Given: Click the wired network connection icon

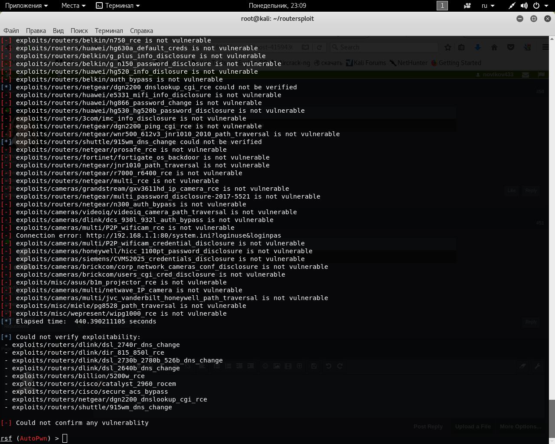Looking at the screenshot, I should point(512,6).
